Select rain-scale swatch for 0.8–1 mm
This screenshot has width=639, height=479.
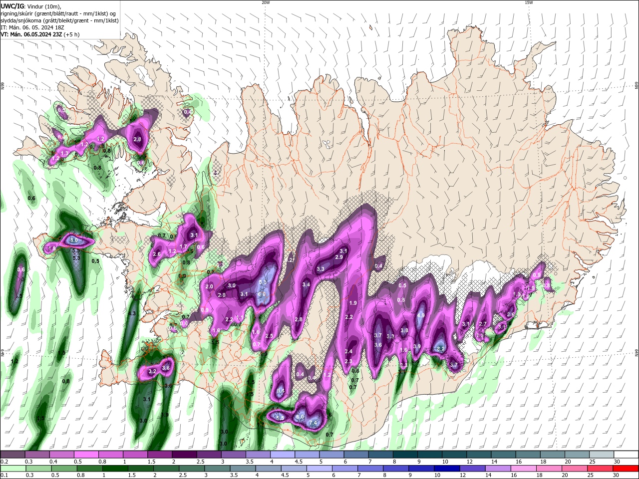tap(90, 468)
